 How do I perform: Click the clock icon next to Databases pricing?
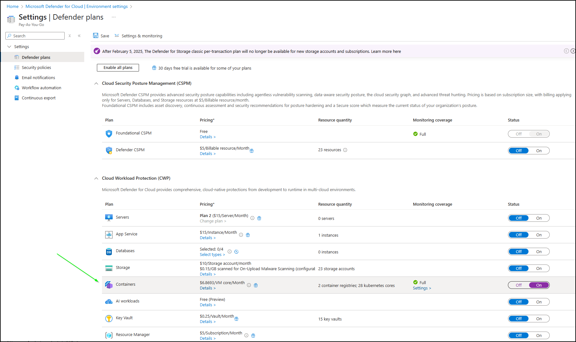(236, 252)
